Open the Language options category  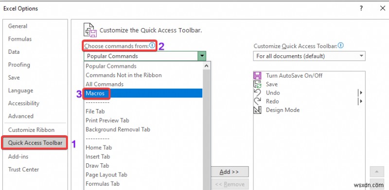point(20,91)
